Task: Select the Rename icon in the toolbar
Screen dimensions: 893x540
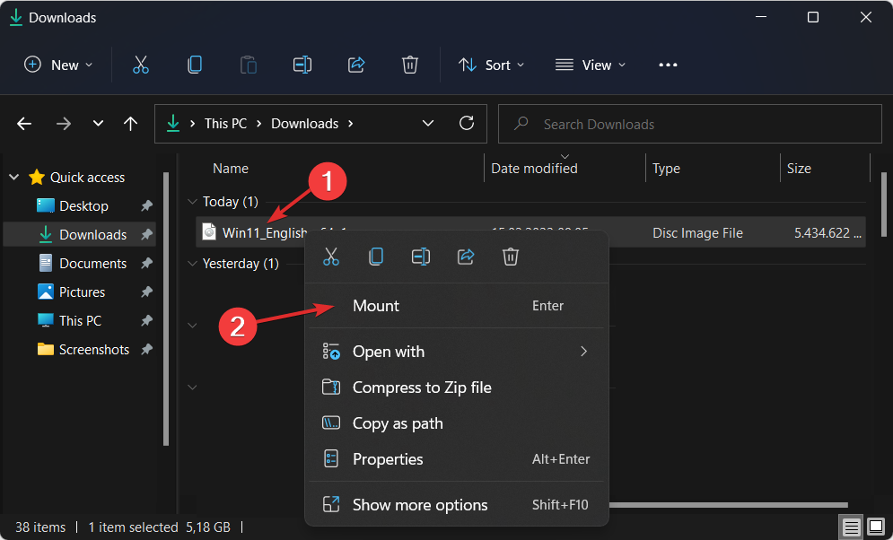Action: [x=302, y=65]
